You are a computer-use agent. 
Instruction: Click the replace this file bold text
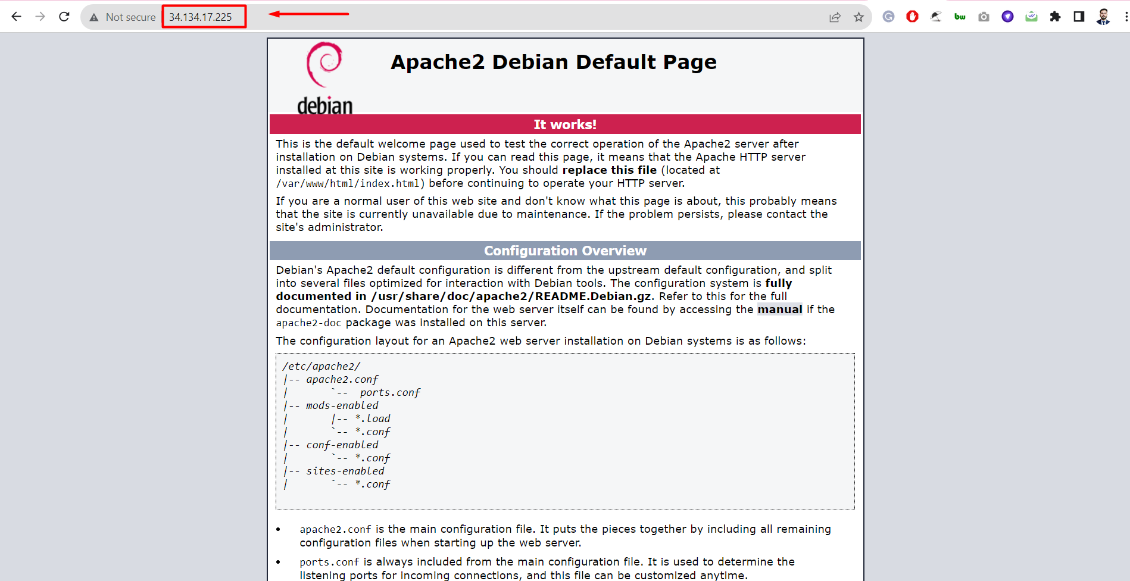(610, 170)
